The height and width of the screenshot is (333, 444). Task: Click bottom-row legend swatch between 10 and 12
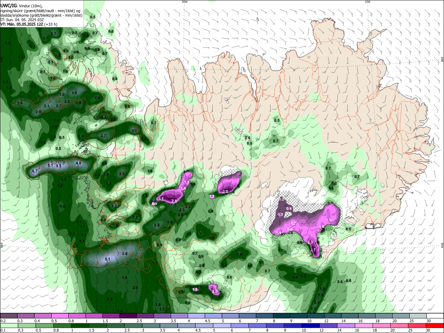click(311, 326)
